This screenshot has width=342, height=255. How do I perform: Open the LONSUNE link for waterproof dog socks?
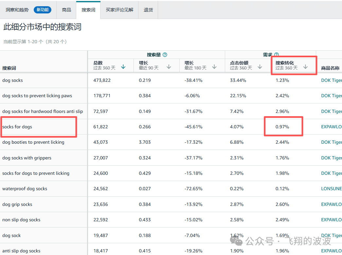tap(332, 189)
